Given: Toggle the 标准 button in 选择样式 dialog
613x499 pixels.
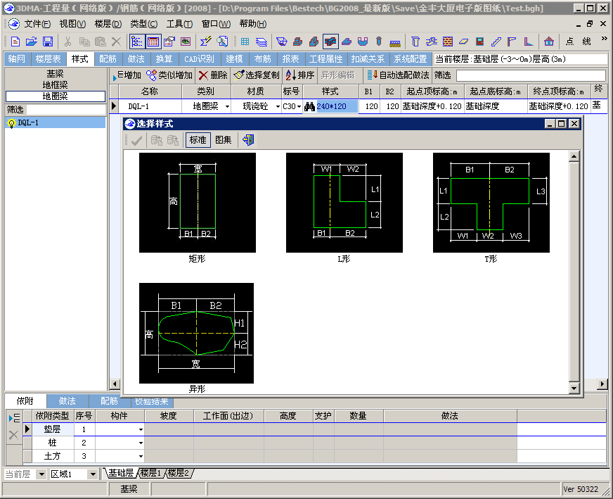Looking at the screenshot, I should [198, 140].
